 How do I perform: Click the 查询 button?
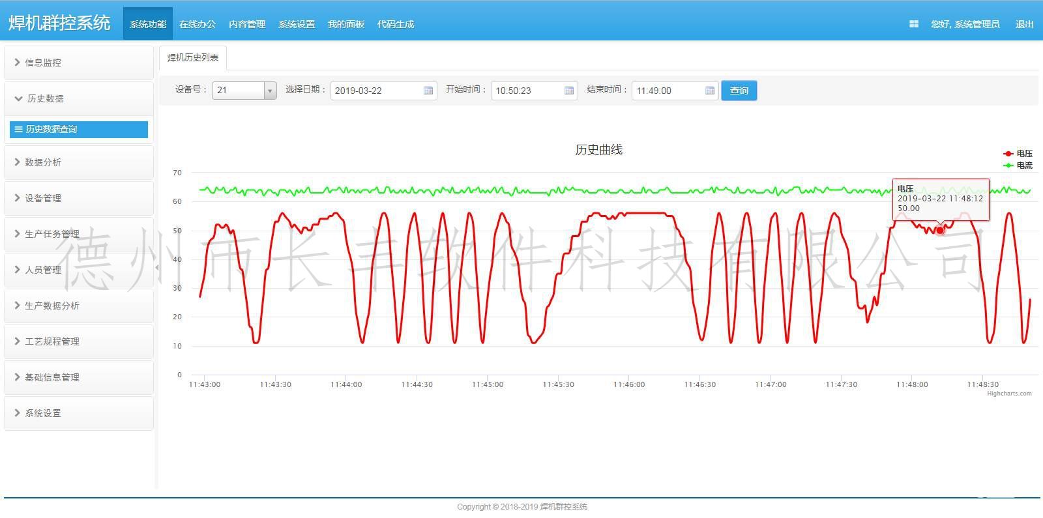coord(739,91)
